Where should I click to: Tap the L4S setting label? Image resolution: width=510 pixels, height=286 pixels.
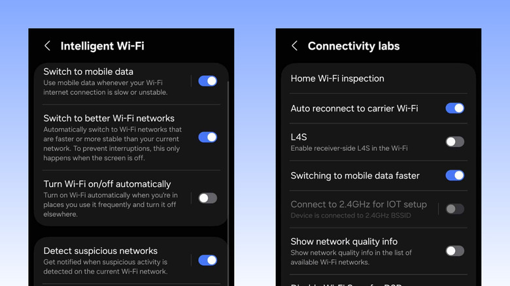299,137
